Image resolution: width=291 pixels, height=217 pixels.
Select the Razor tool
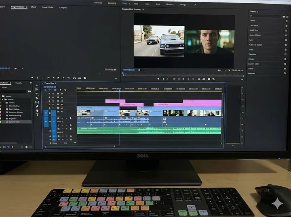(37, 98)
